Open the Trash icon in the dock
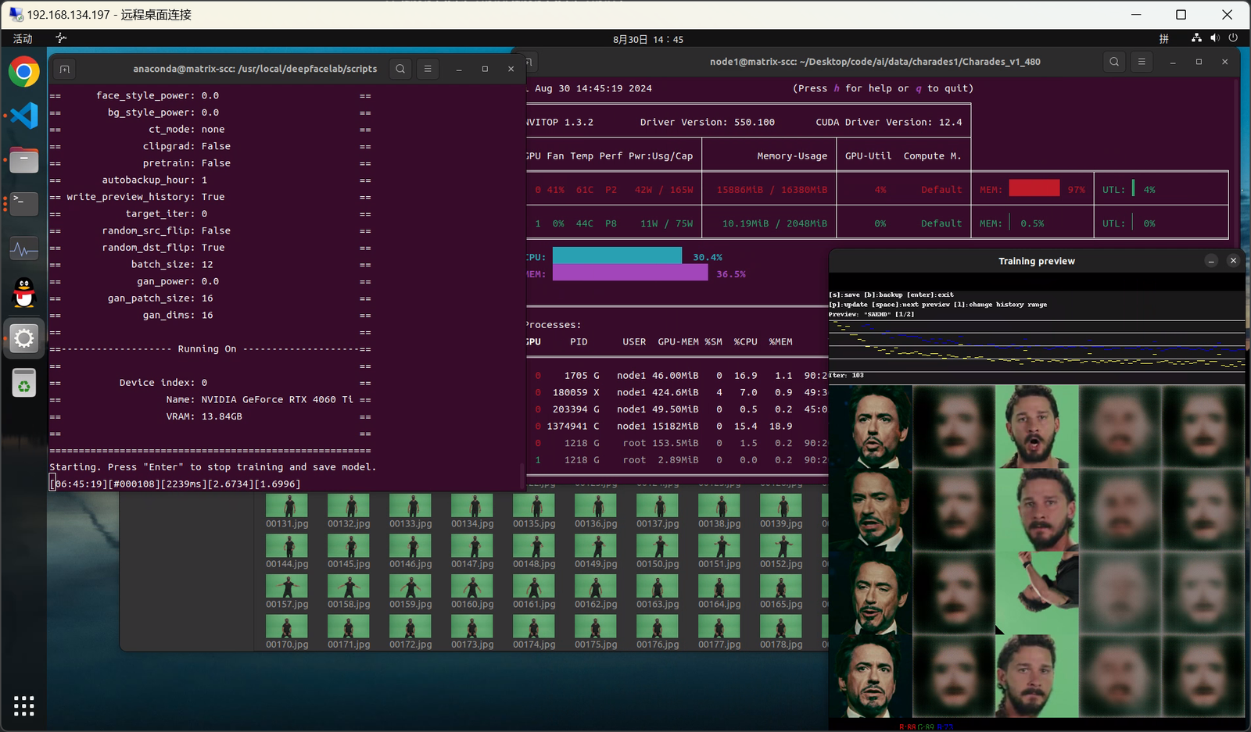The height and width of the screenshot is (732, 1251). [24, 383]
